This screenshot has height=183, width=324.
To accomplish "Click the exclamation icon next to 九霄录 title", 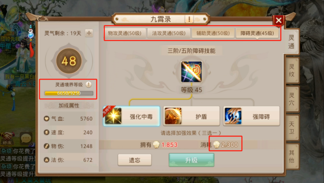I will coord(189,19).
